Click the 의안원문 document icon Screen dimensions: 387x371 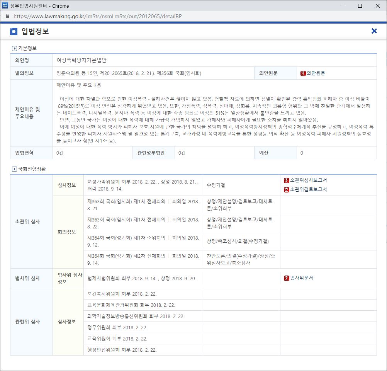coord(303,73)
